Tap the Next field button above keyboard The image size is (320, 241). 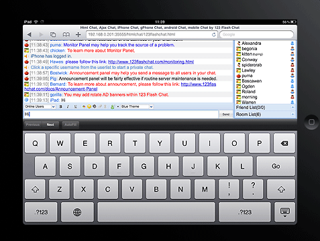tap(50, 125)
